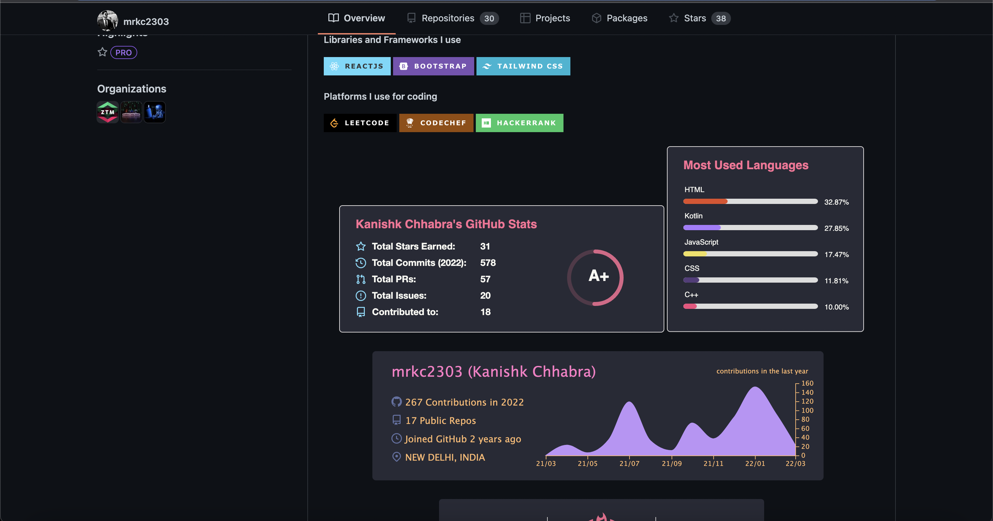Click the clock icon next to Joined GitHub

(x=397, y=439)
